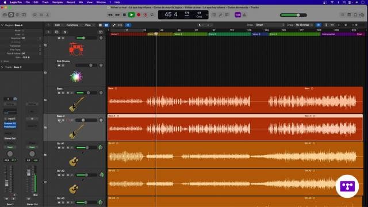Viewport: 368px width, 207px height.
Task: Click the yellow bass guitar icon on Bass 2 track
Action: click(76, 132)
